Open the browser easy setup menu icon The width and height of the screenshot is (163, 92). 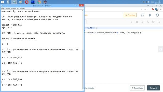[161, 9]
